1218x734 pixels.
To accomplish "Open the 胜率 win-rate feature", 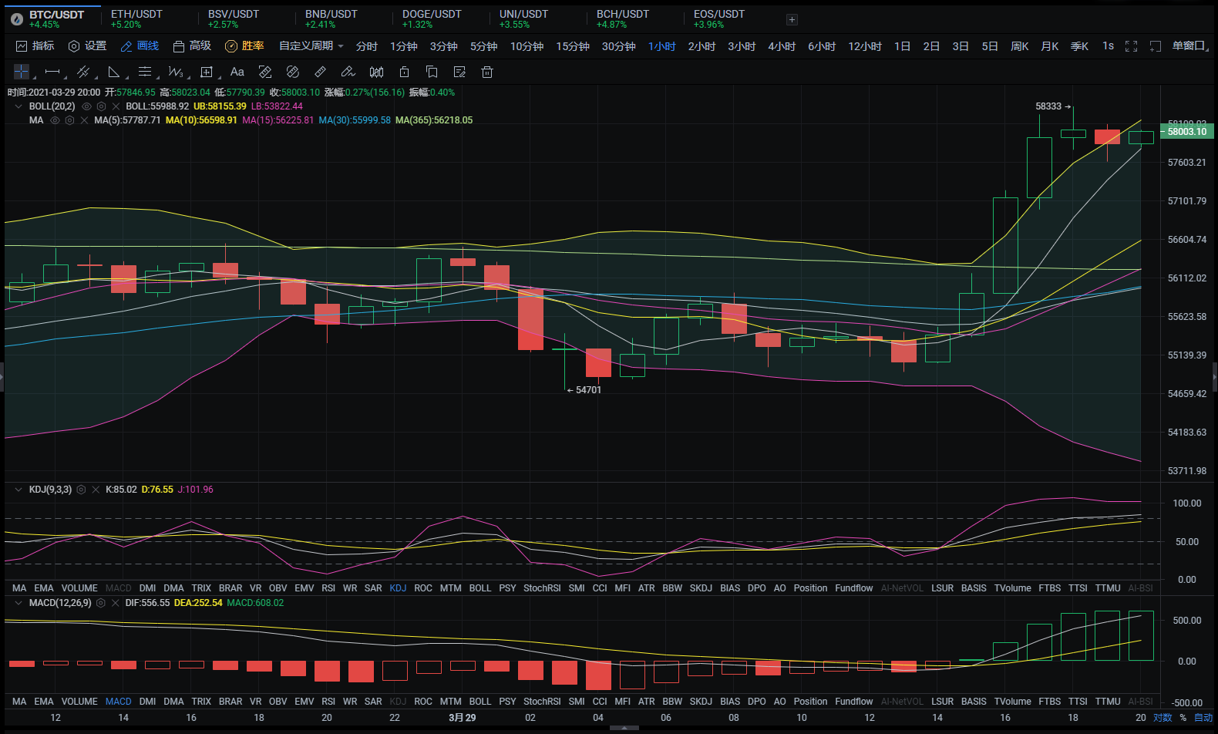I will tap(244, 46).
